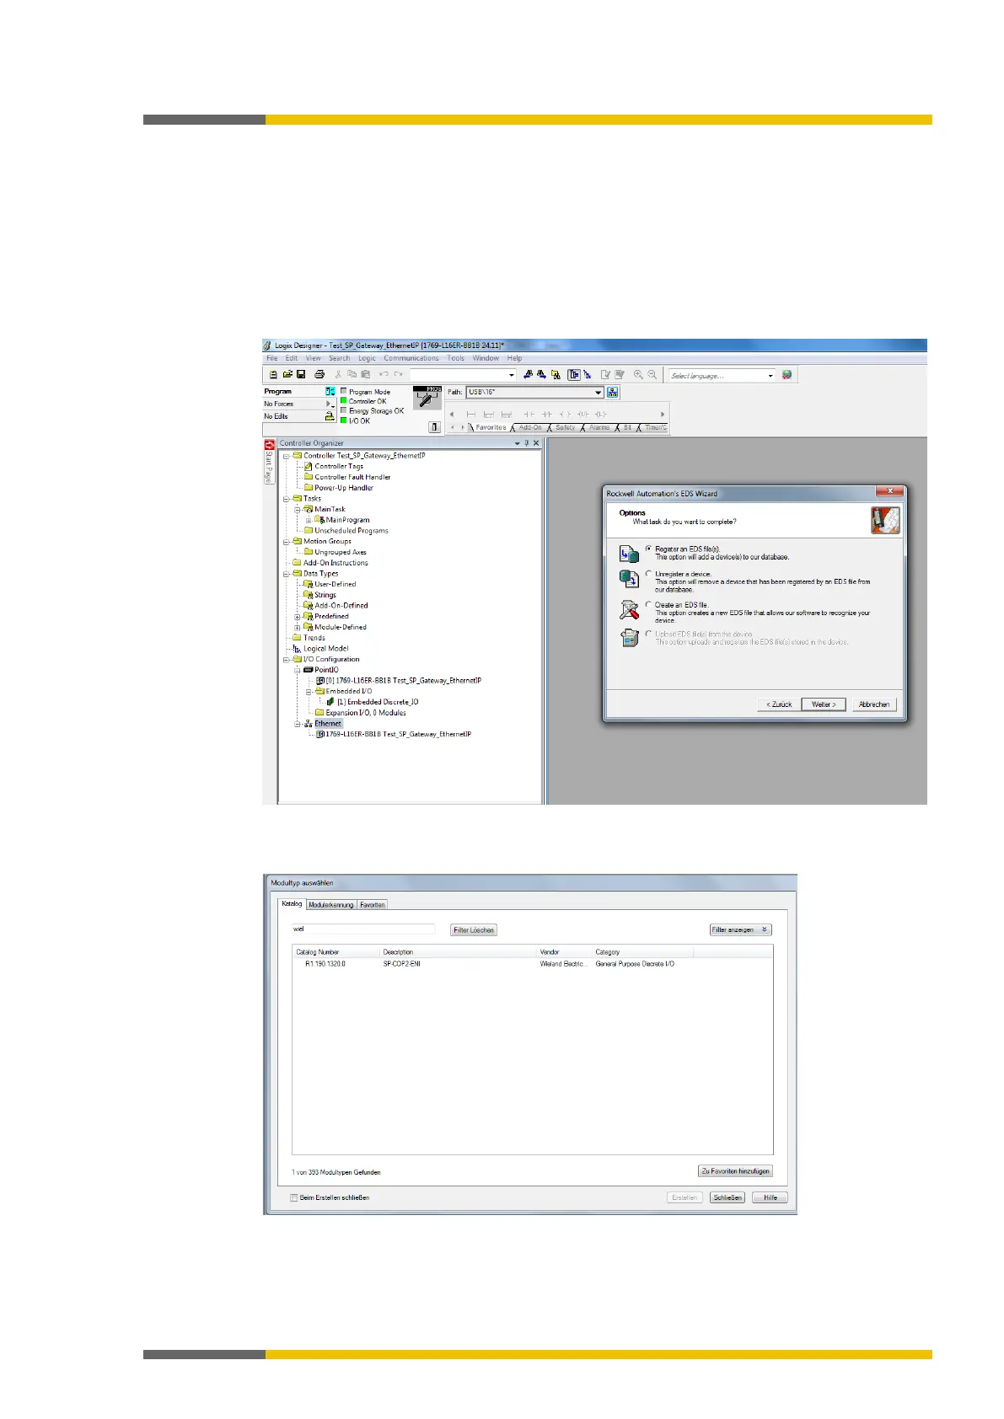Viewport: 1004px width, 1419px height.
Task: Click the Ethernet network icon in the tree
Action: point(309,724)
